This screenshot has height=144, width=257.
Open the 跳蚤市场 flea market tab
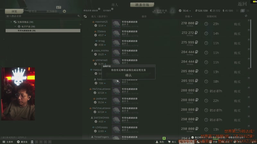pyautogui.click(x=142, y=5)
